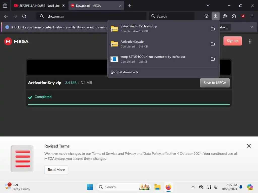Expand the list all tabs chevron
The height and width of the screenshot is (193, 258).
click(208, 6)
